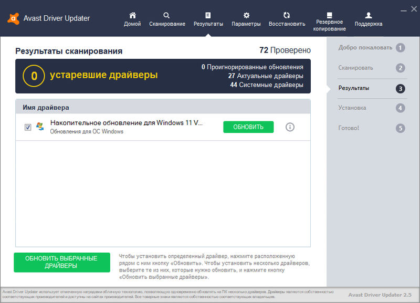Open the Параметры gear icon

pos(246,15)
